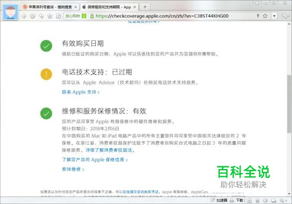Click green checkmark beside 有效购买日期
The height and width of the screenshot is (204, 292).
46,46
